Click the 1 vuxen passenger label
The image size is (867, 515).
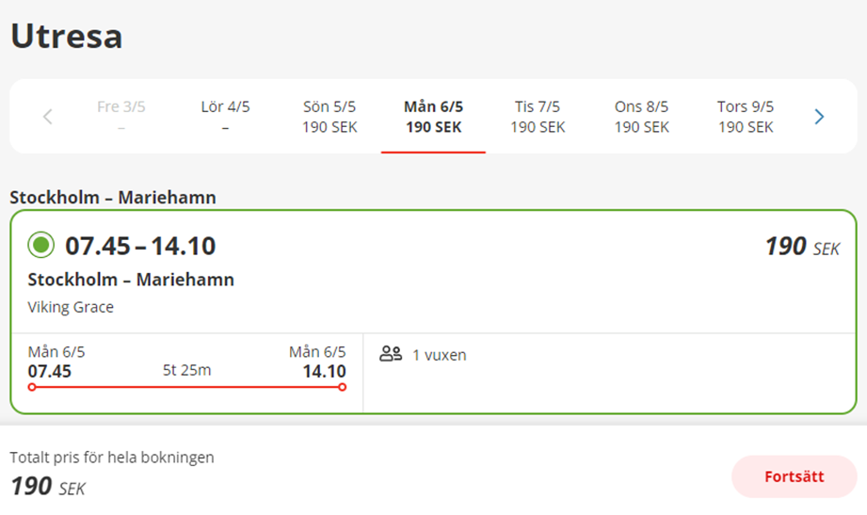pyautogui.click(x=439, y=355)
